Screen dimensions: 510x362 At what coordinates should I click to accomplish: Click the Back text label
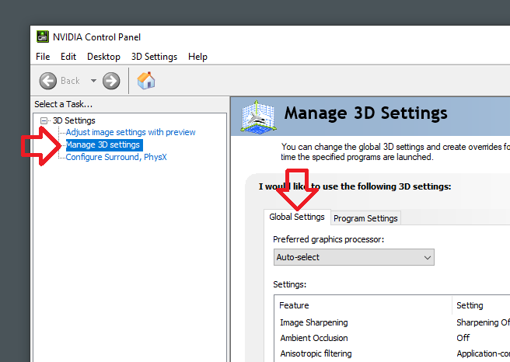pos(70,81)
